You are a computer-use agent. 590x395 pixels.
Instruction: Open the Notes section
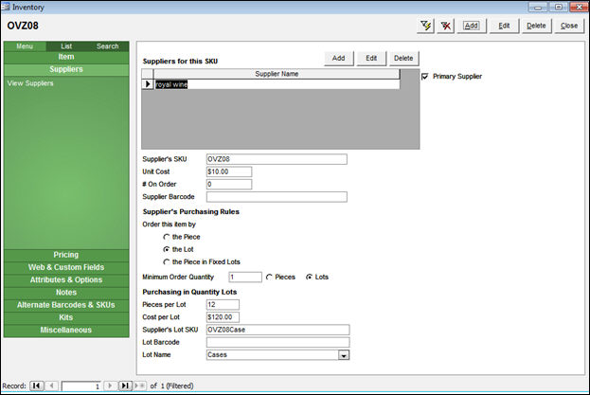pos(66,293)
